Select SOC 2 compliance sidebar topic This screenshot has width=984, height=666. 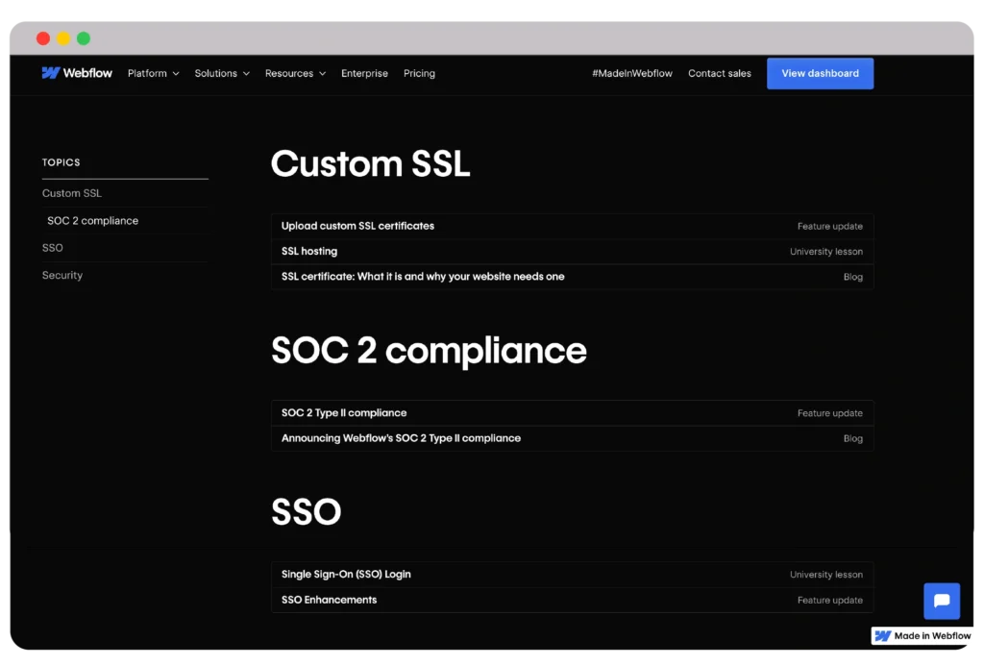click(x=92, y=221)
